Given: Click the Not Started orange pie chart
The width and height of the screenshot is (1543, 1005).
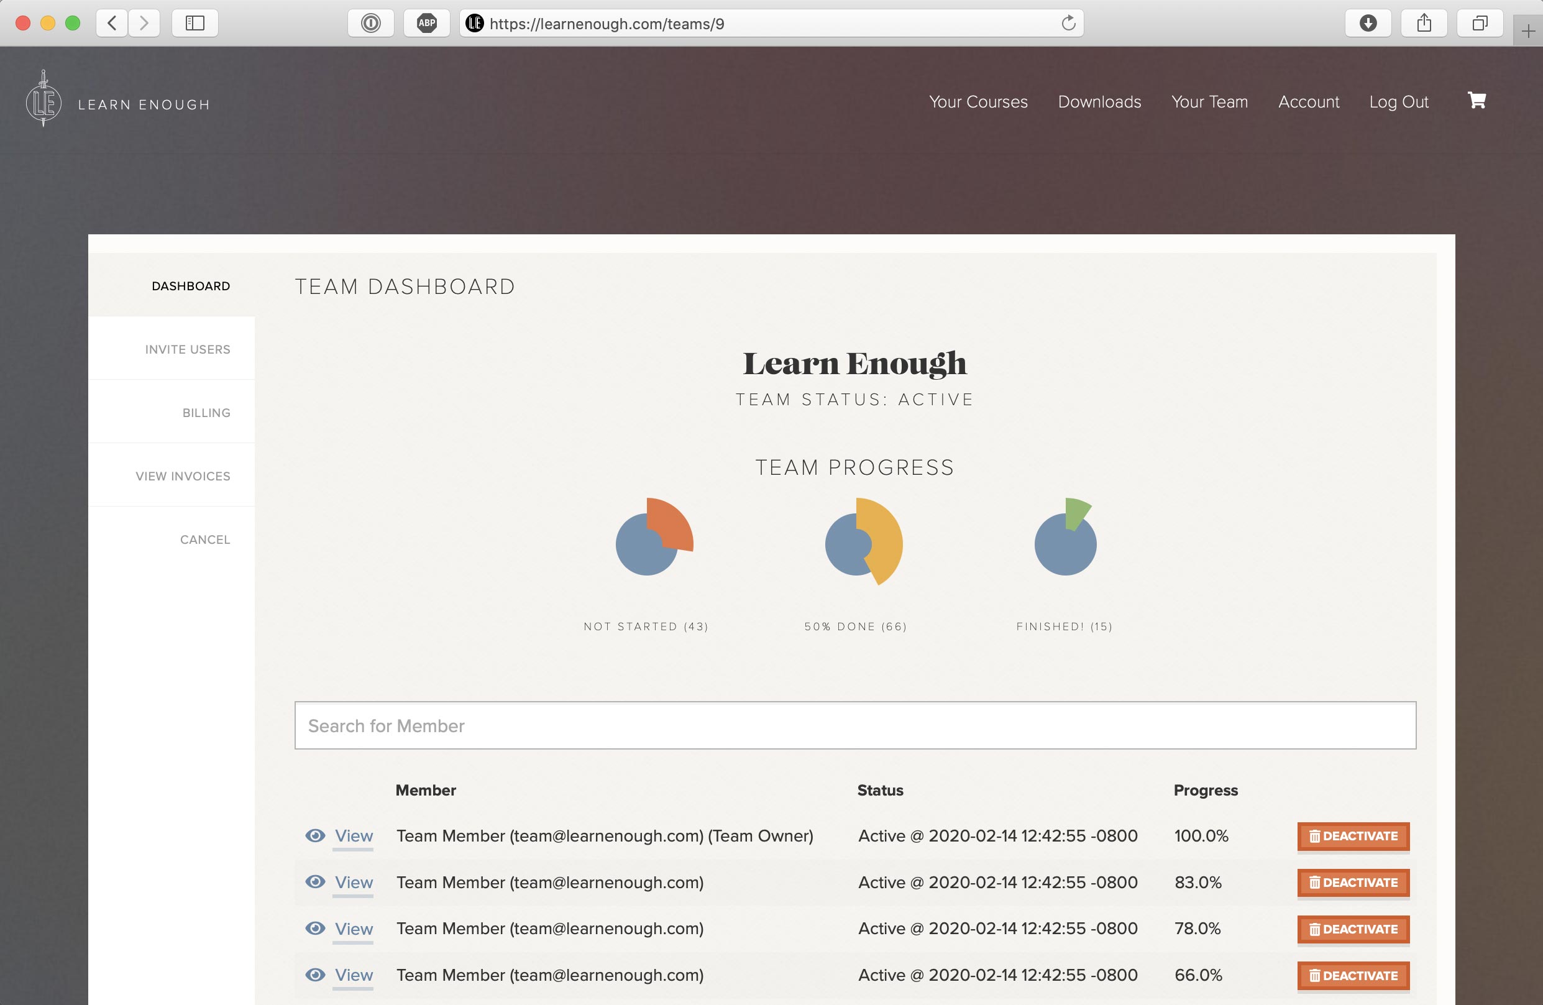Looking at the screenshot, I should (654, 537).
